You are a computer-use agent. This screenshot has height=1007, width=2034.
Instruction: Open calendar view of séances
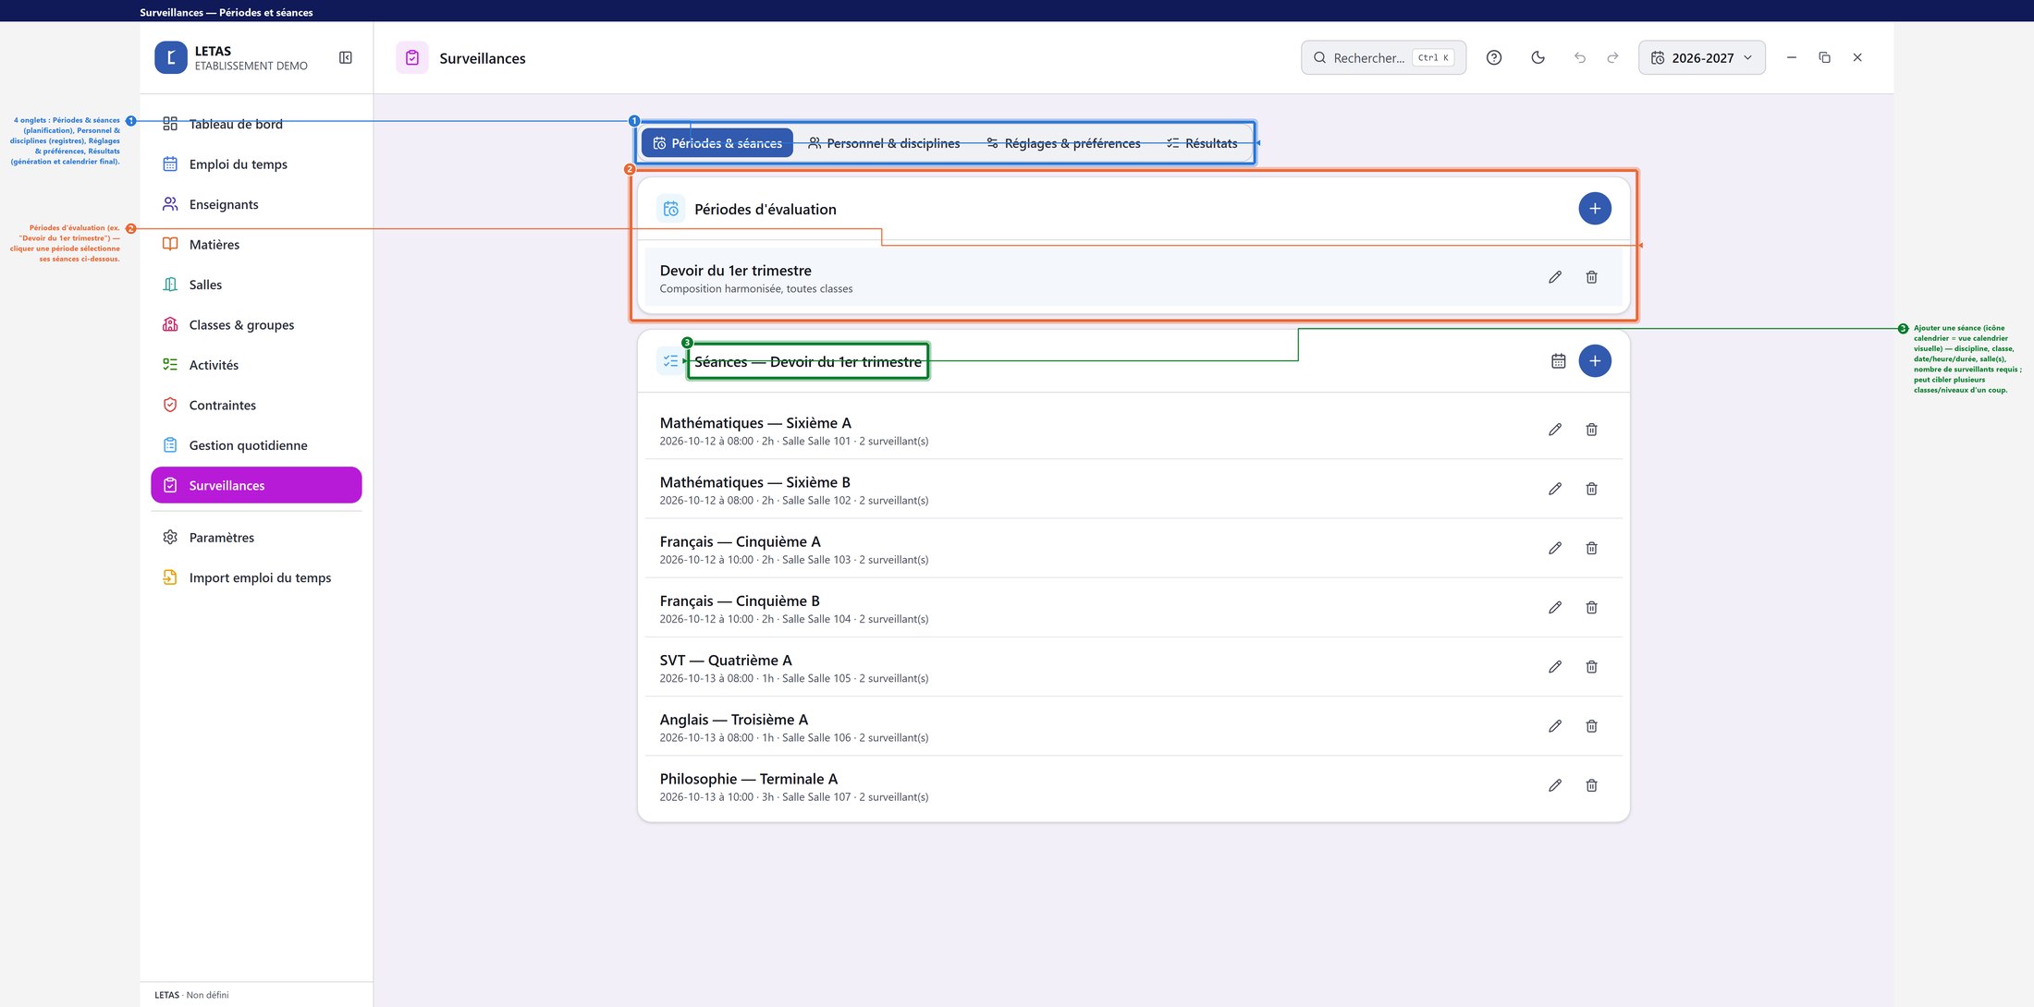coord(1558,361)
